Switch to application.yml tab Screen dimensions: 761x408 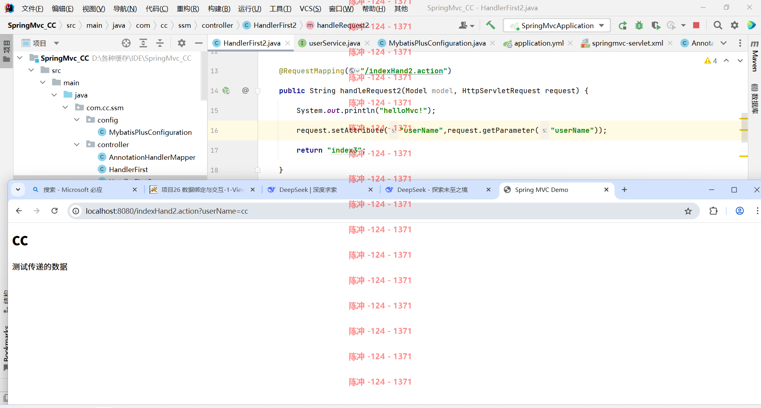point(539,43)
